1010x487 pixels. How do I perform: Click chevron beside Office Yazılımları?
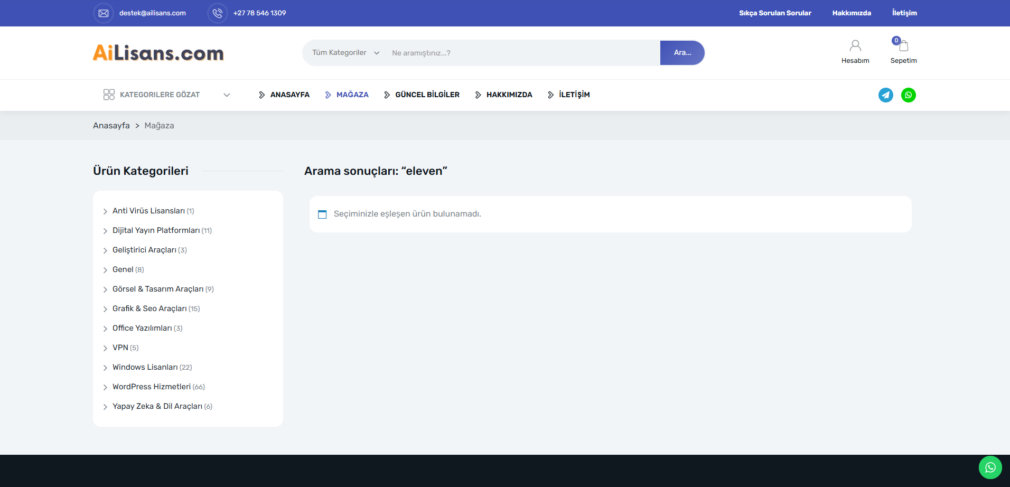pyautogui.click(x=105, y=329)
